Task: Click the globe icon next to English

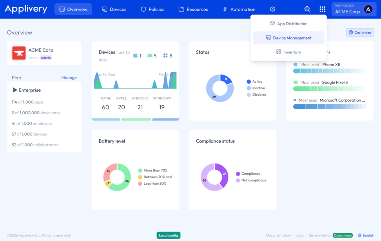Action: 359,235
